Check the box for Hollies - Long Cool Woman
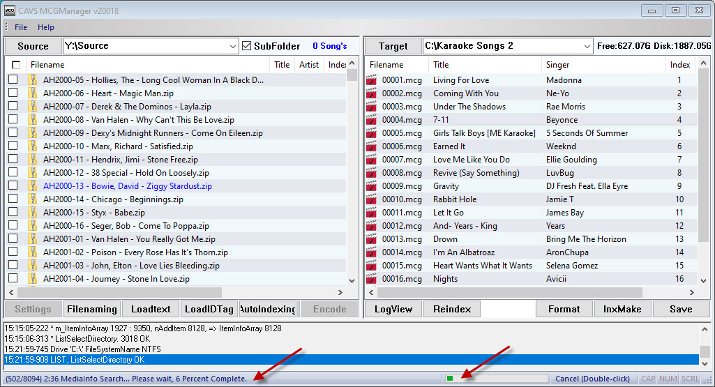The image size is (715, 387). point(13,79)
